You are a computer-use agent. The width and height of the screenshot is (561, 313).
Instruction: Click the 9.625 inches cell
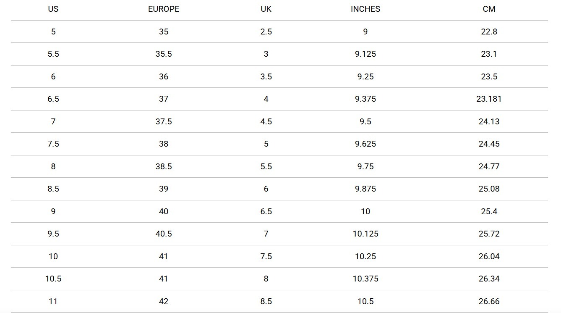click(x=365, y=144)
